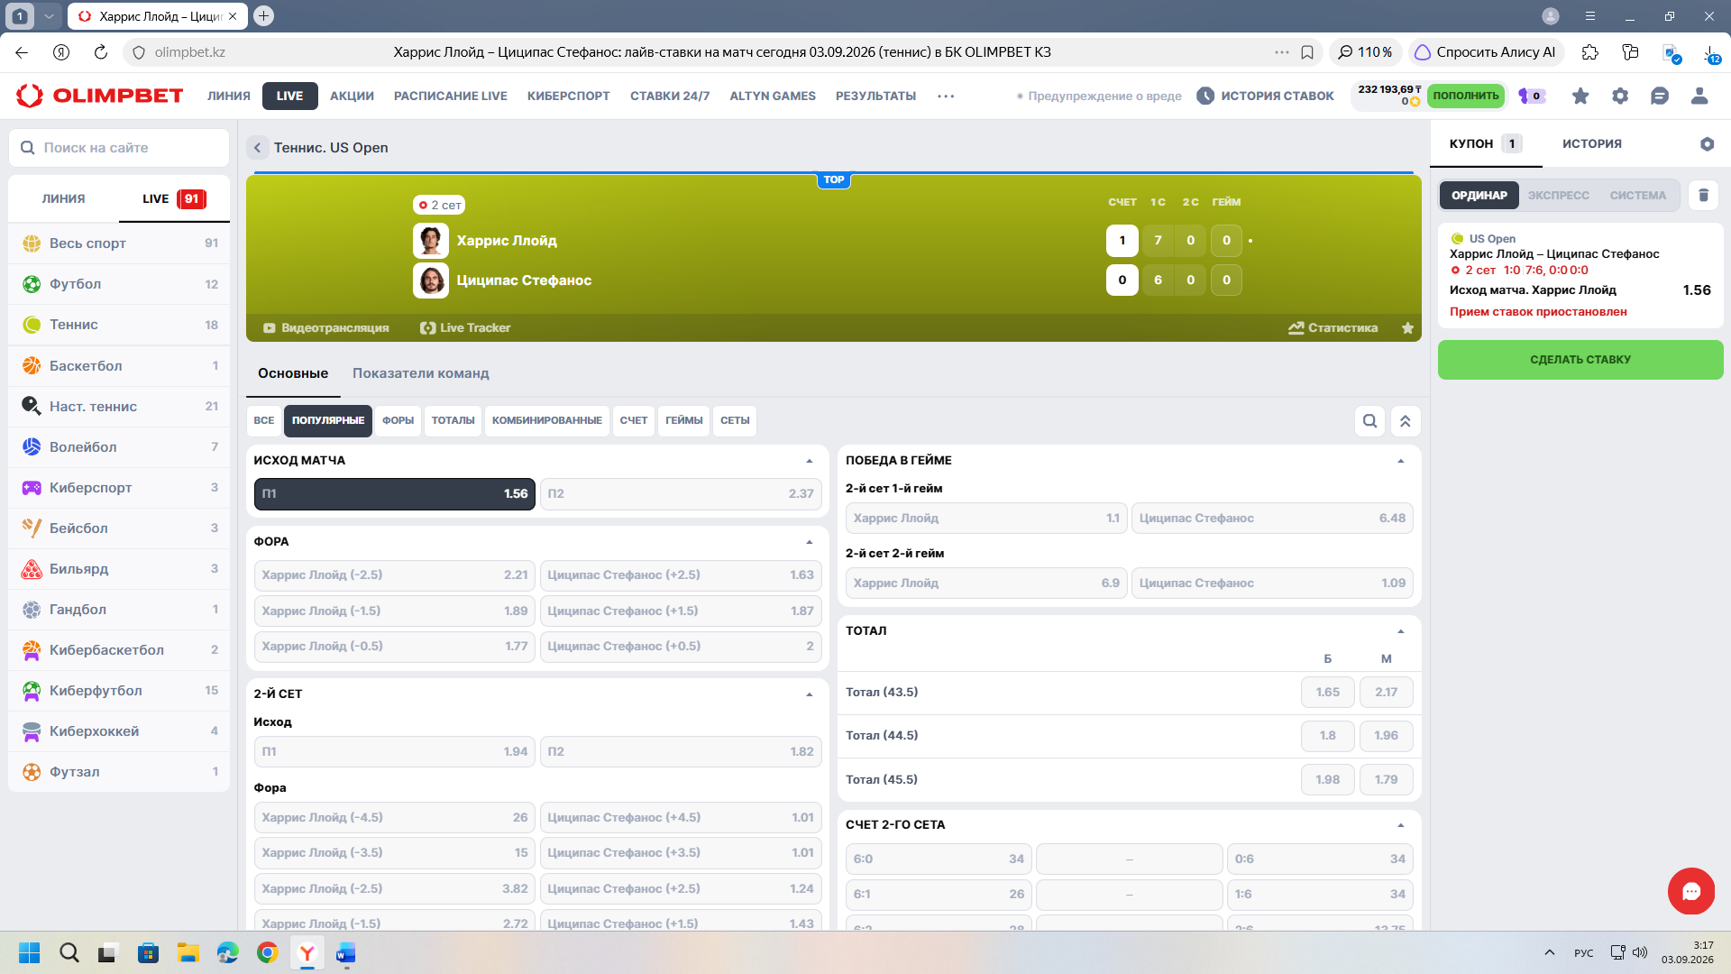Launch Chrome from the taskbar

point(267,952)
